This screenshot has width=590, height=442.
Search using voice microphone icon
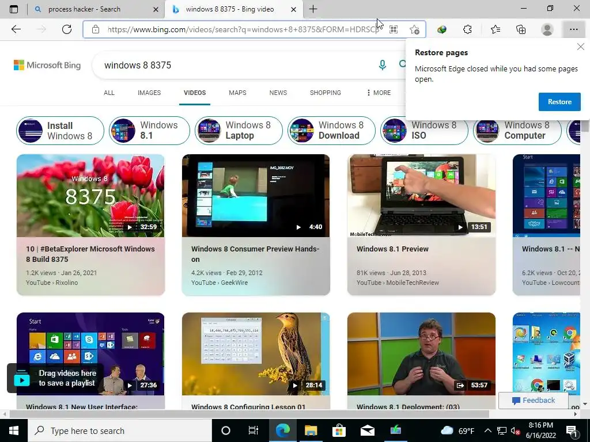click(x=383, y=65)
